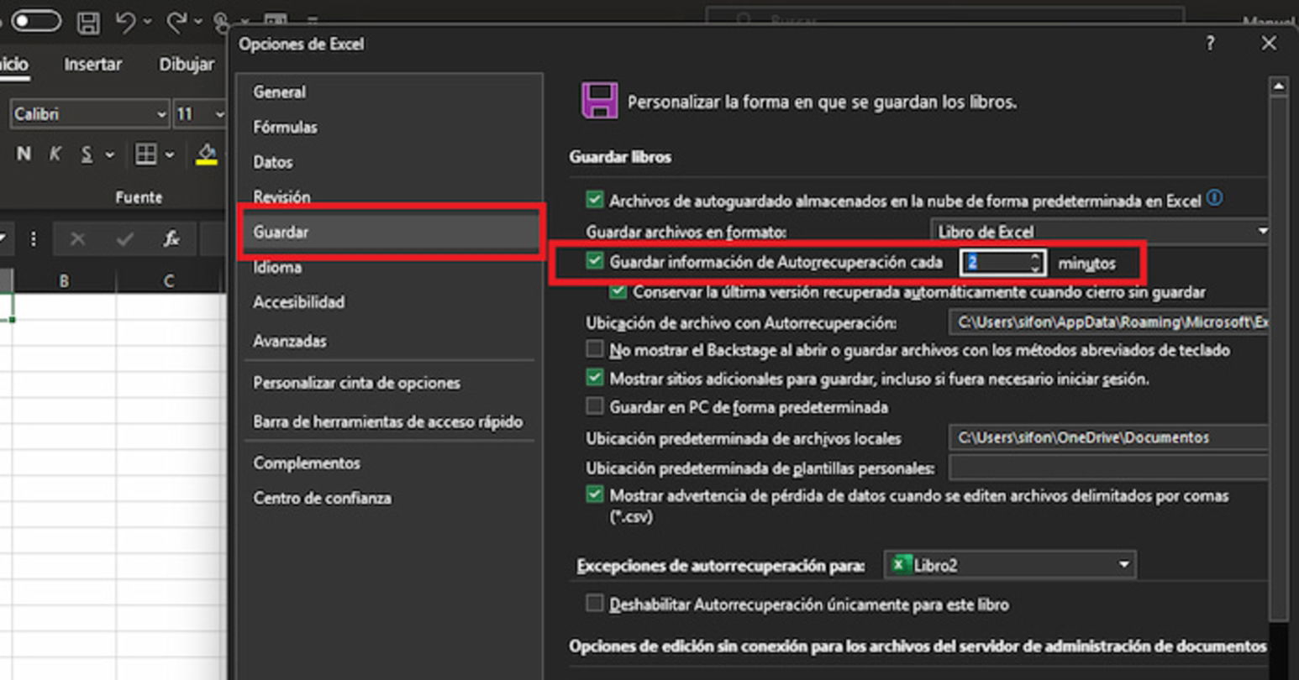
Task: Click the help question mark in dialog
Action: pos(1210,44)
